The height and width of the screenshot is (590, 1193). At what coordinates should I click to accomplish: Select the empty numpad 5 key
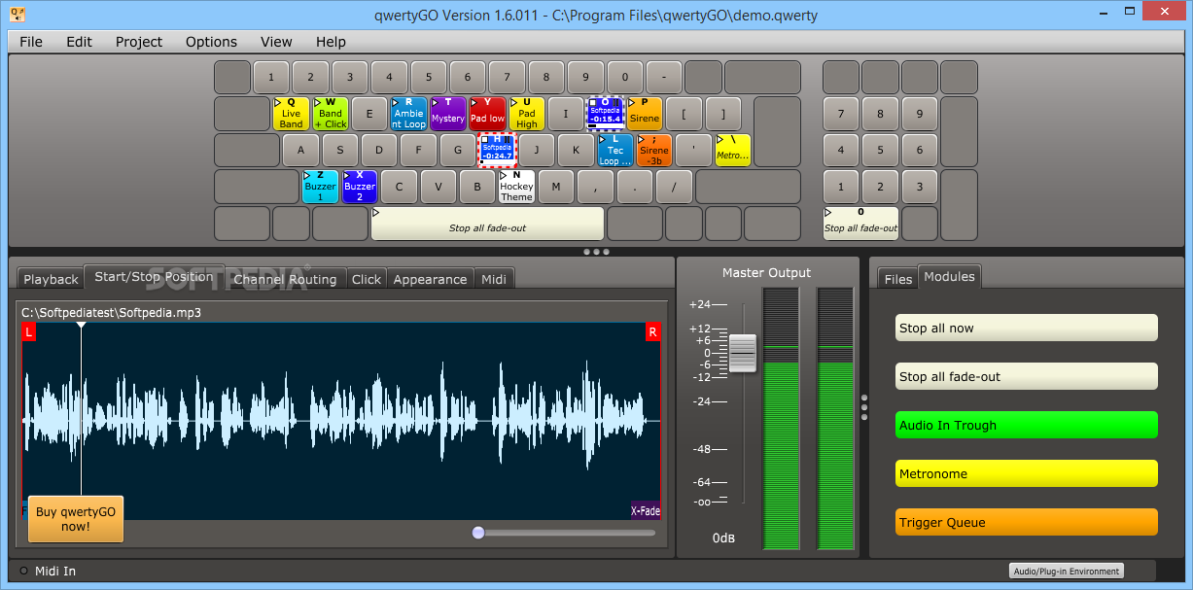880,151
